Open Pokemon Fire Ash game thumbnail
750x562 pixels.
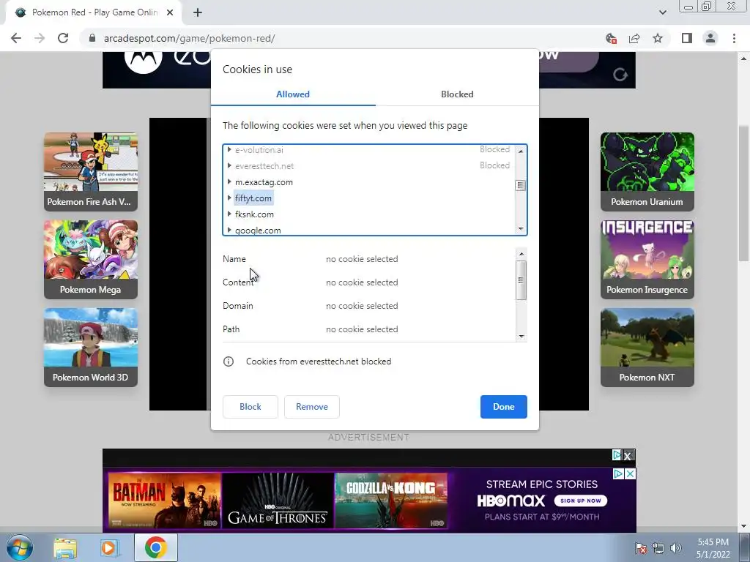(91, 171)
